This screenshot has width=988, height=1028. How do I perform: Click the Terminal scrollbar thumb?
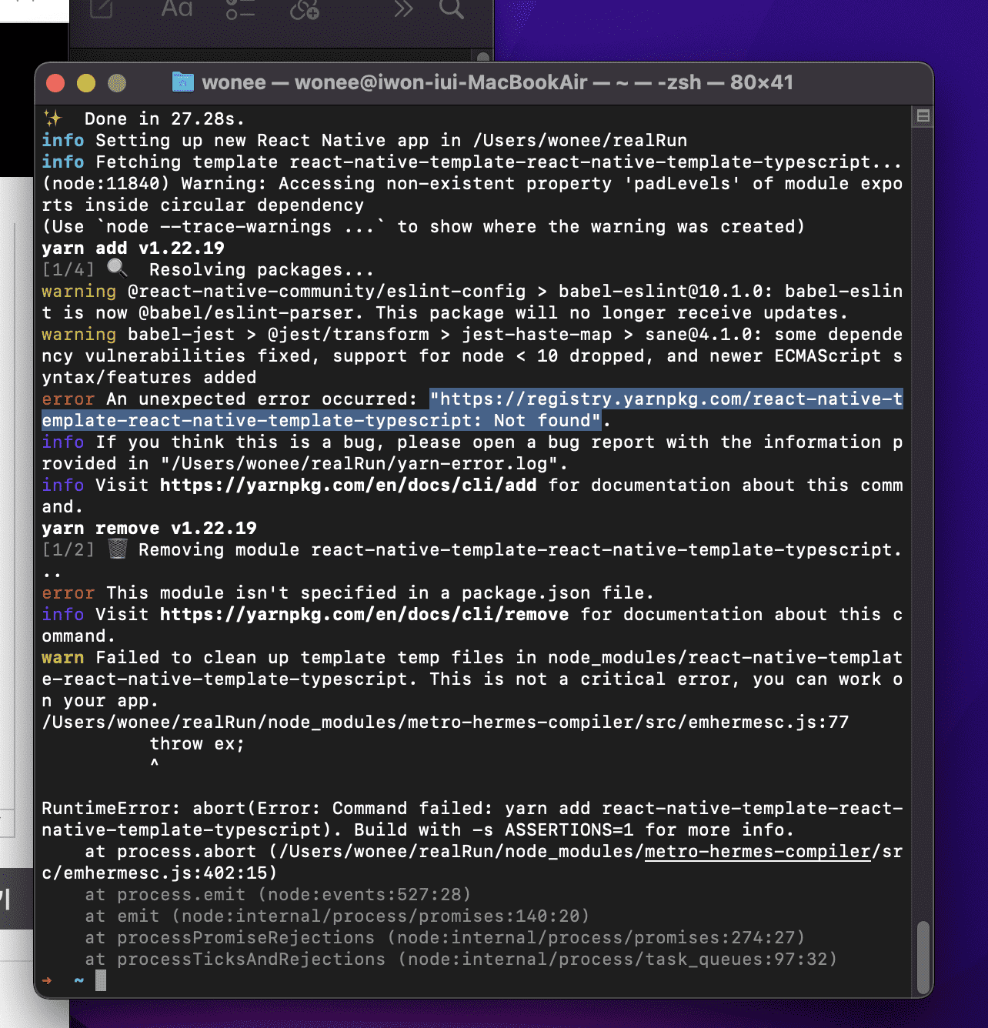tap(923, 956)
